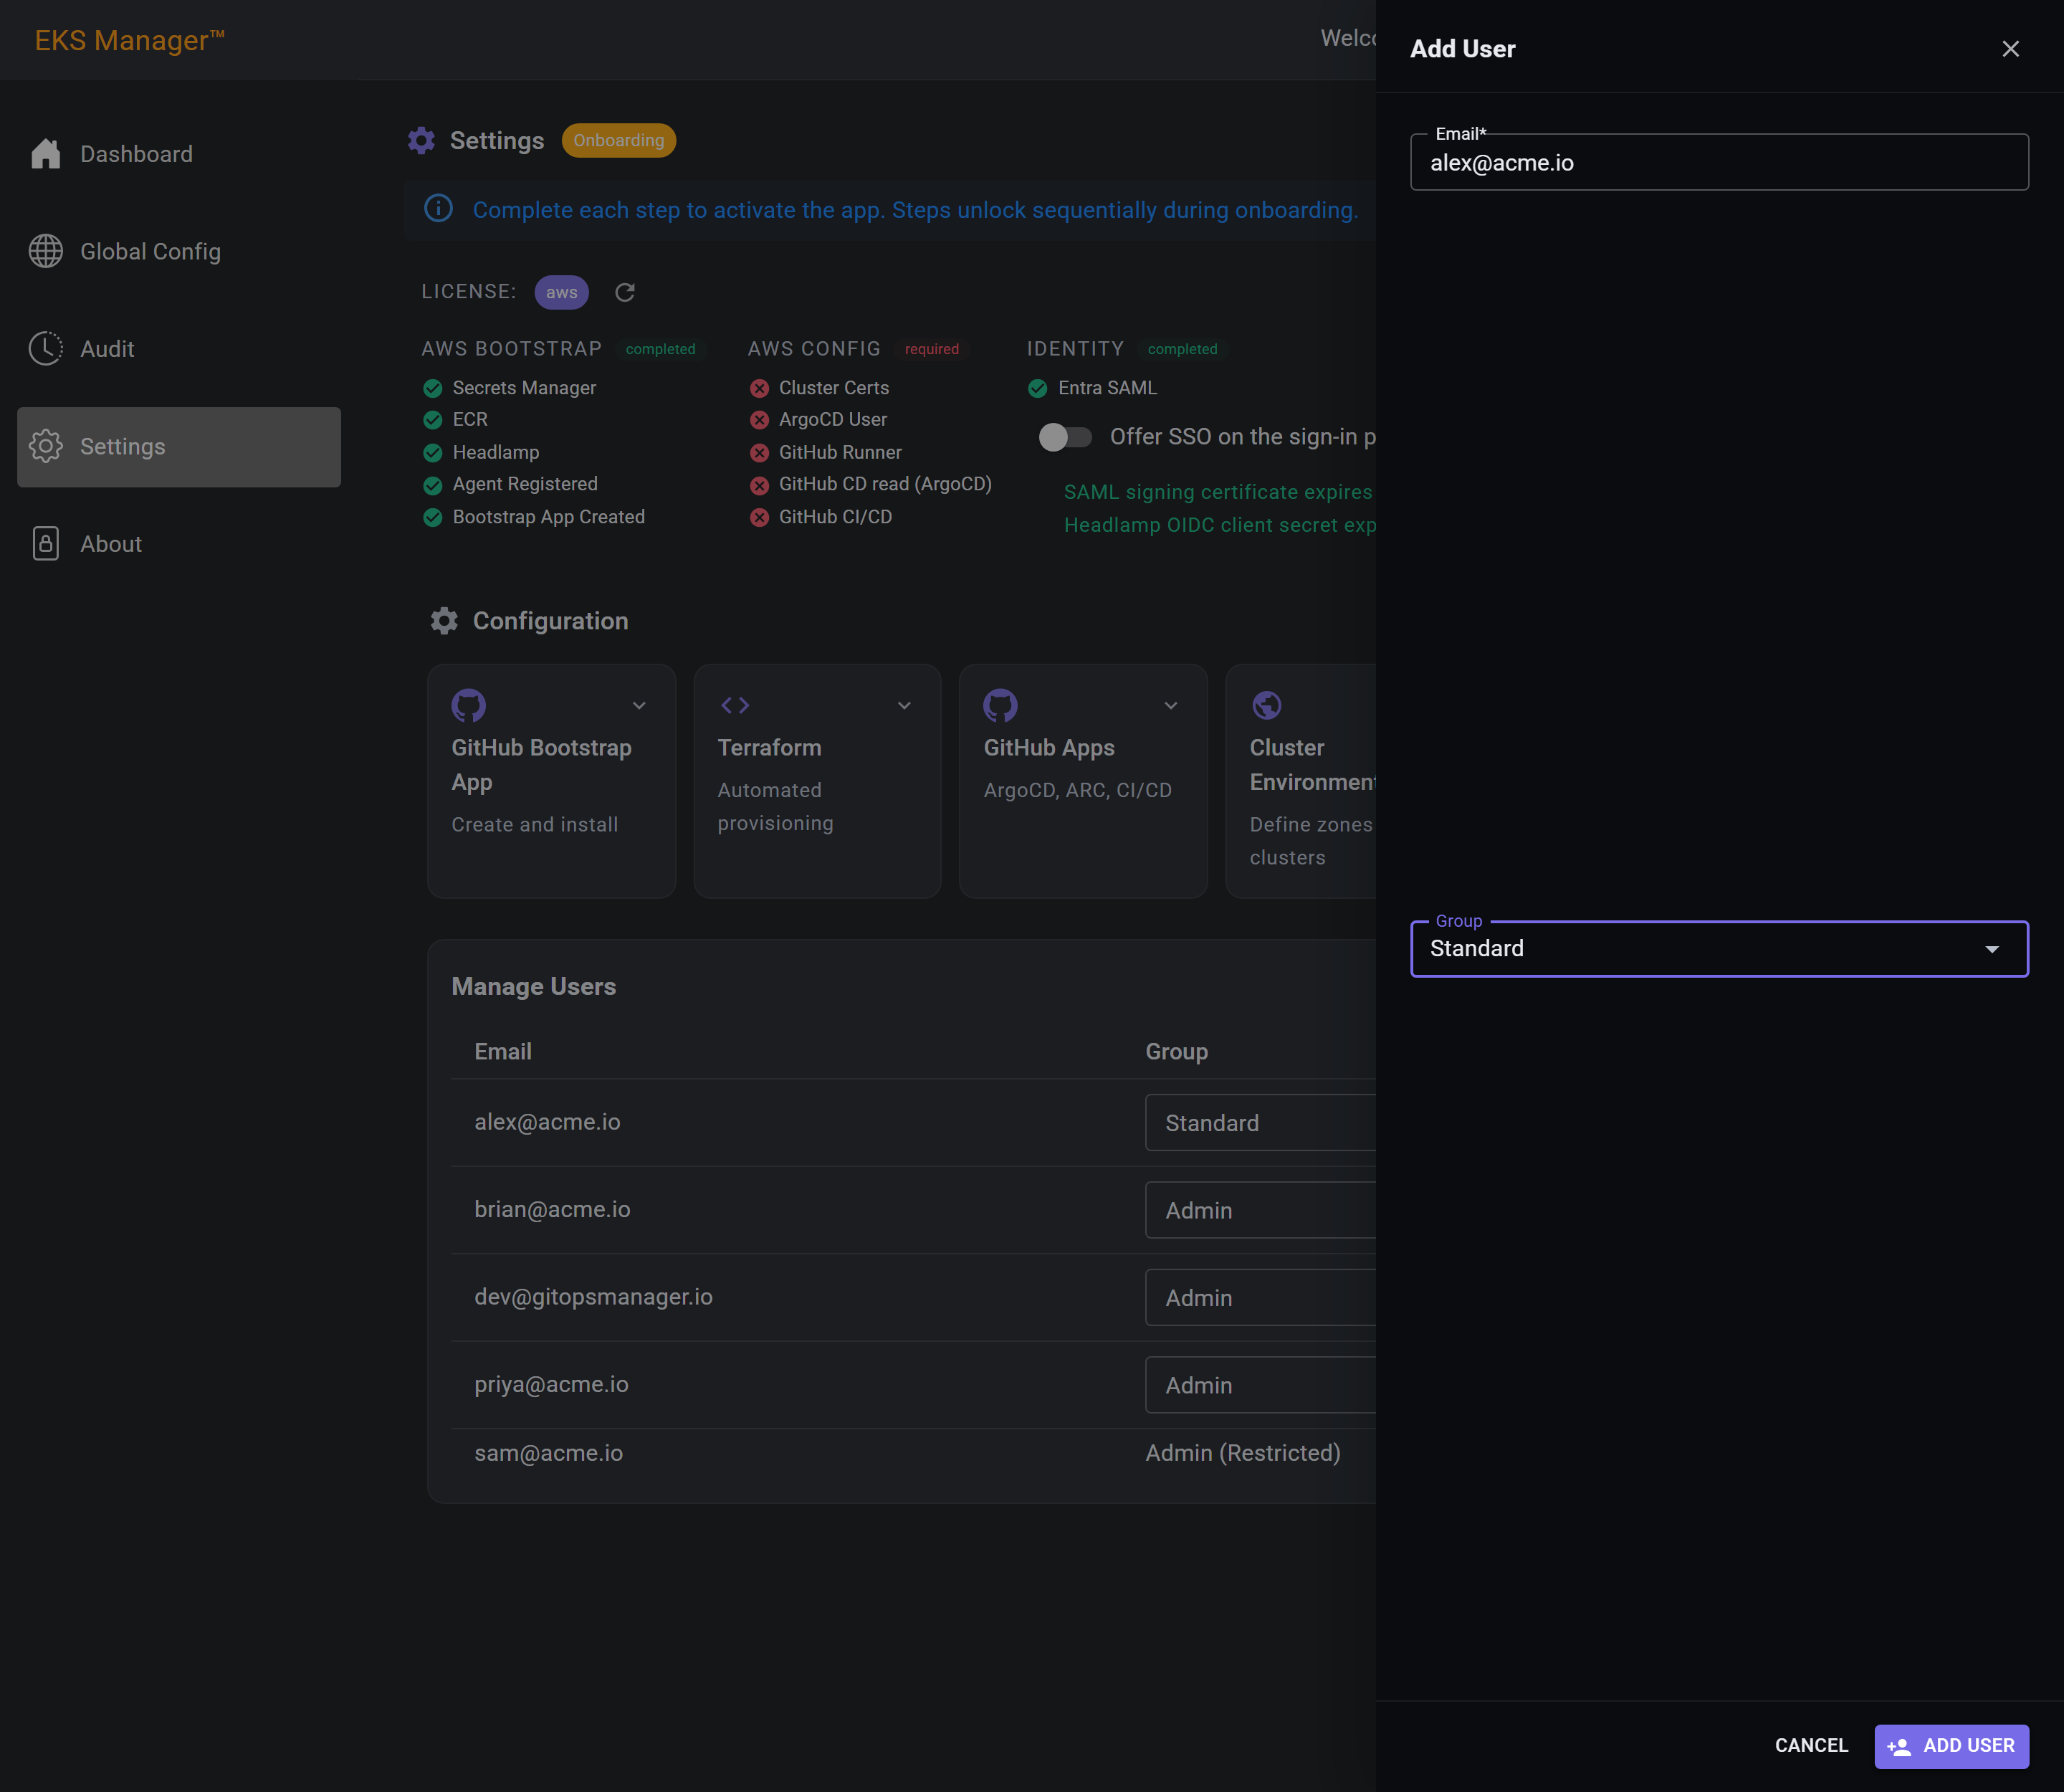Close the Add User panel
Image resolution: width=2064 pixels, height=1792 pixels.
(2011, 49)
